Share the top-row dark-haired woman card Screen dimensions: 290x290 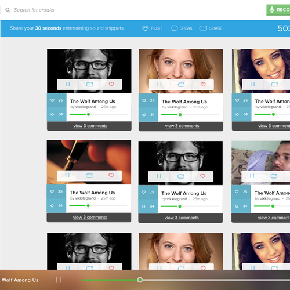274,84
